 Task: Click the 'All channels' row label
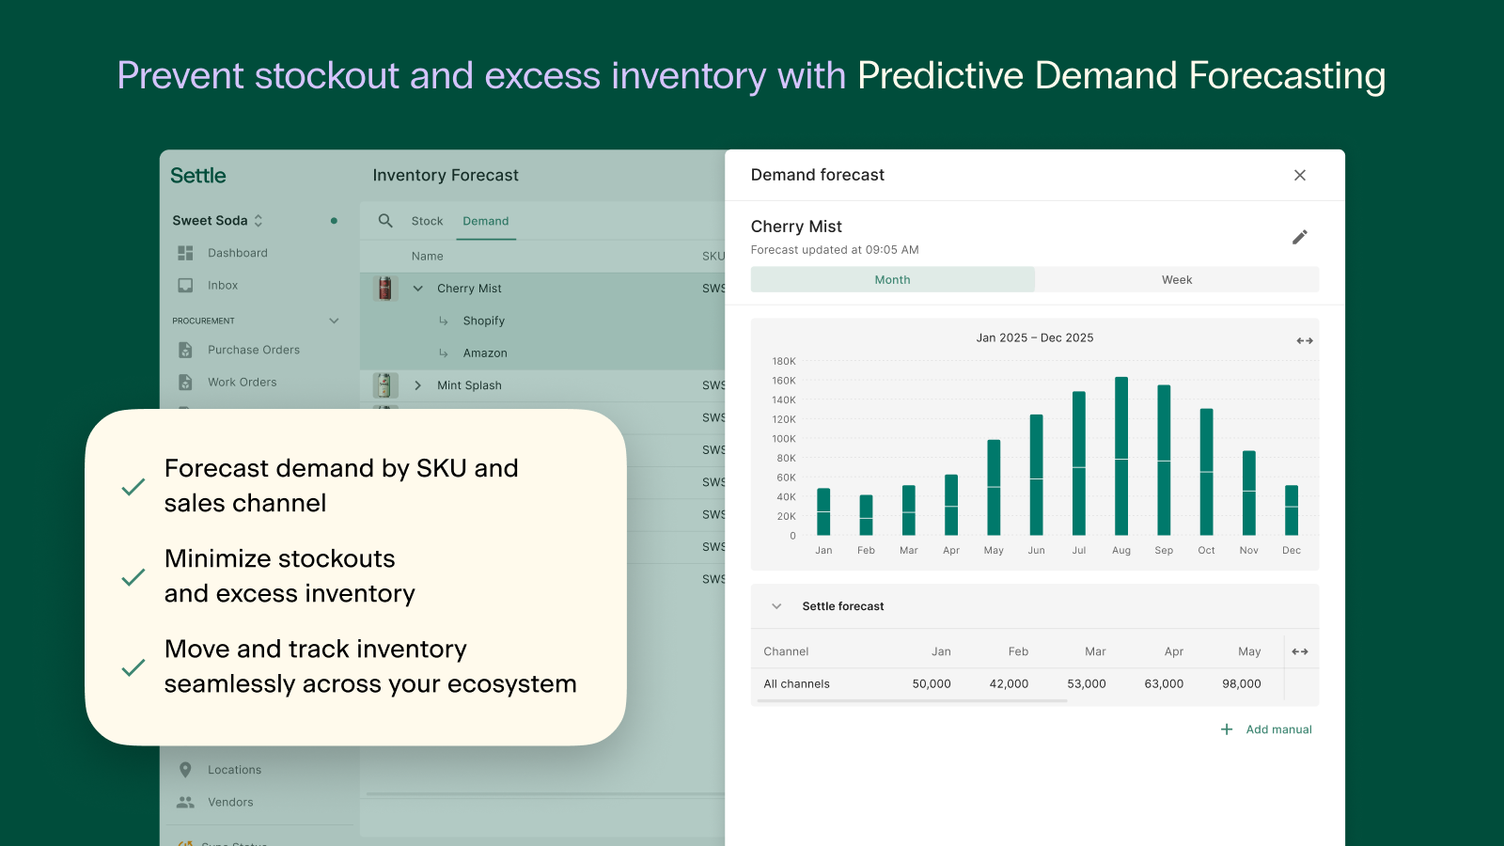(x=796, y=684)
